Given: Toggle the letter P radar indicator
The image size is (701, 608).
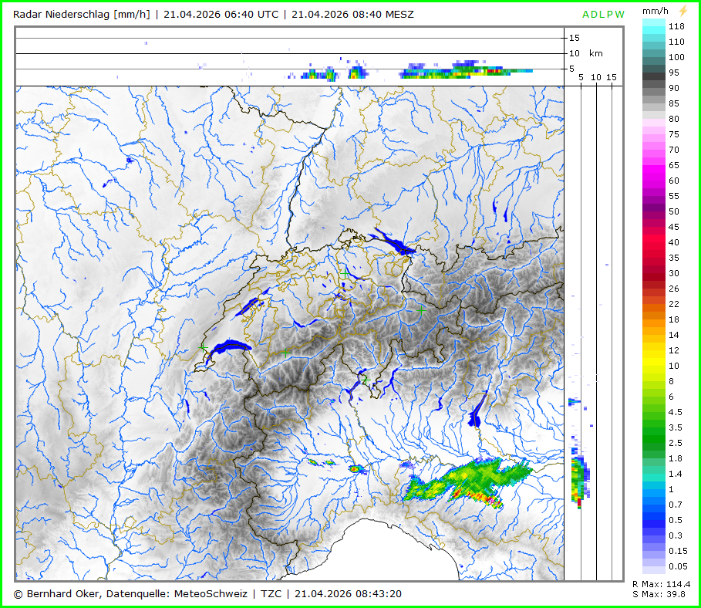Looking at the screenshot, I should [612, 14].
